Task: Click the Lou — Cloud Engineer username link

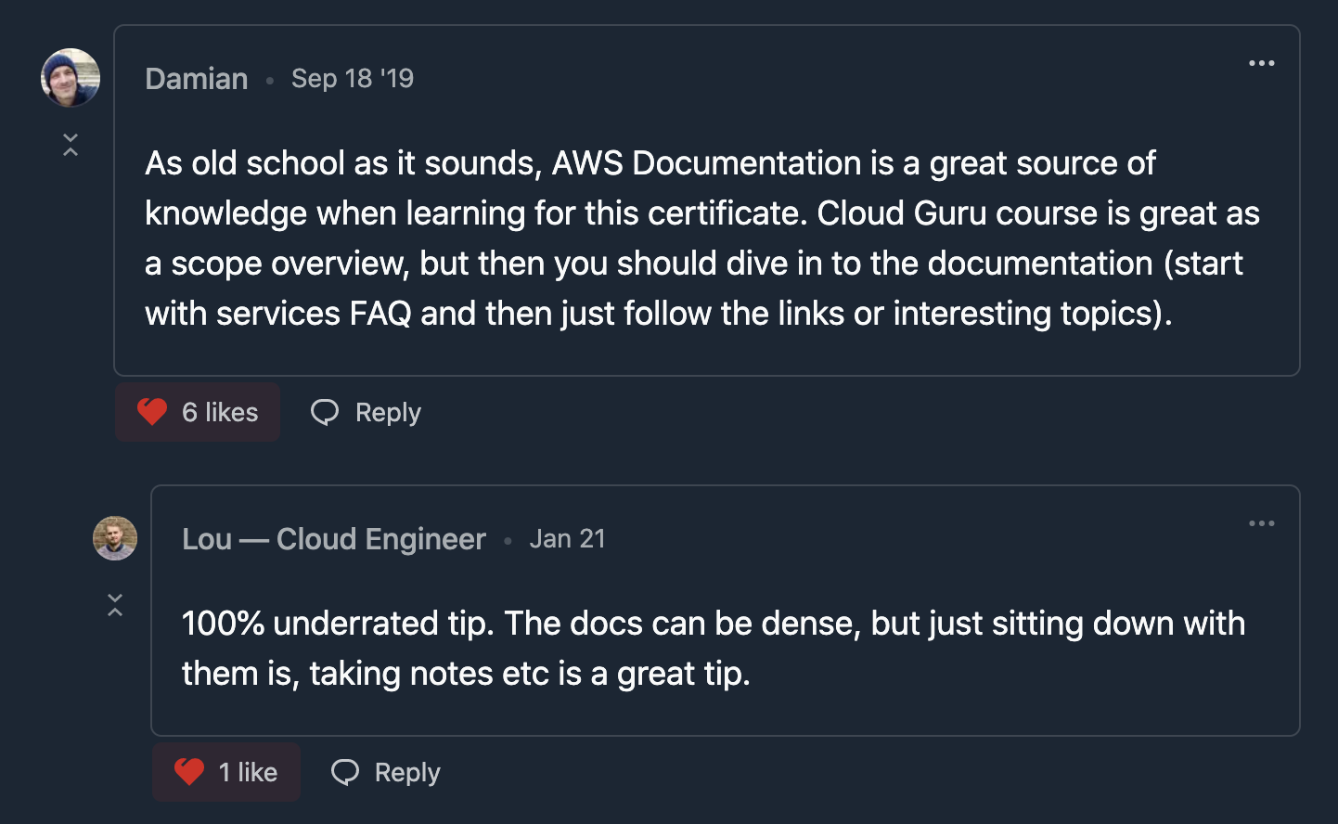Action: click(x=333, y=539)
